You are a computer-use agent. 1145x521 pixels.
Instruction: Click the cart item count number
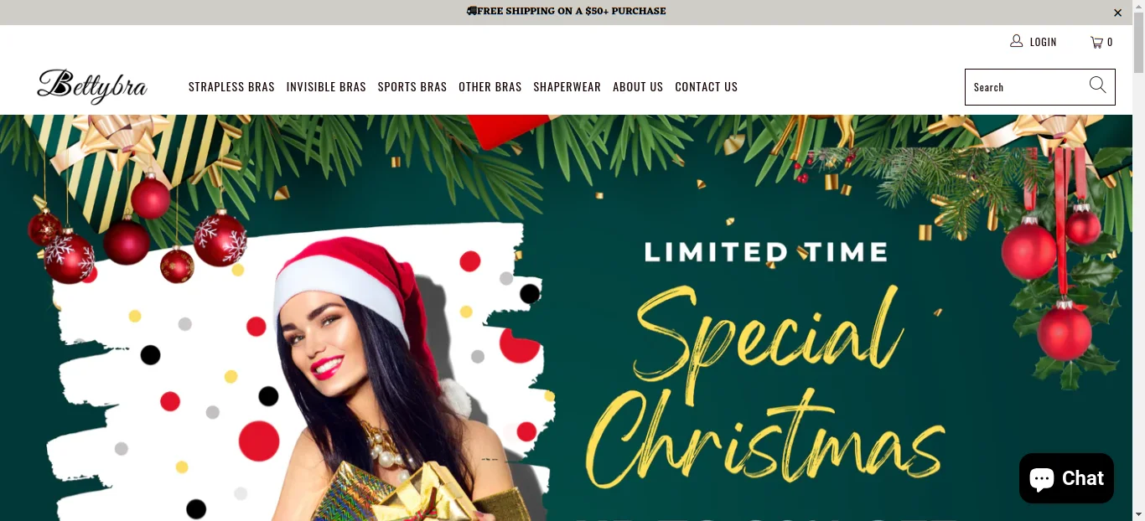click(1110, 42)
